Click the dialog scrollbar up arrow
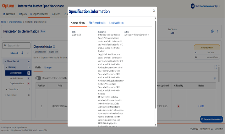The image size is (225, 134). click(155, 18)
